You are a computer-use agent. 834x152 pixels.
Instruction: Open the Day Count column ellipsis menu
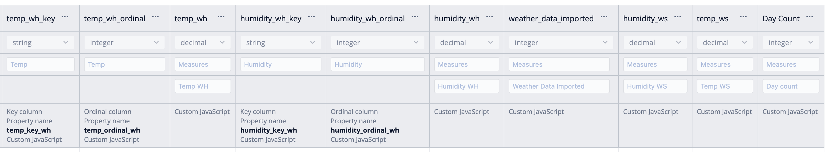click(x=810, y=17)
